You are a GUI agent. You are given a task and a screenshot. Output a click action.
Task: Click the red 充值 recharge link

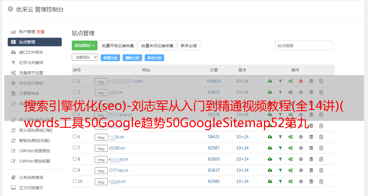click(x=40, y=32)
